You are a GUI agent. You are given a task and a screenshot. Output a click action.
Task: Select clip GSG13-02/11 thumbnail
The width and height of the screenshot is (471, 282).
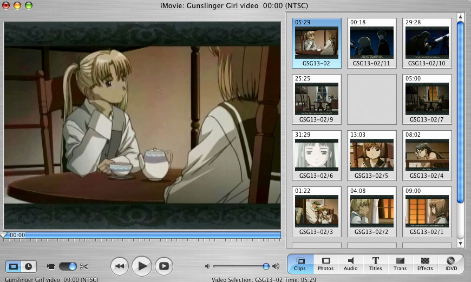click(371, 43)
